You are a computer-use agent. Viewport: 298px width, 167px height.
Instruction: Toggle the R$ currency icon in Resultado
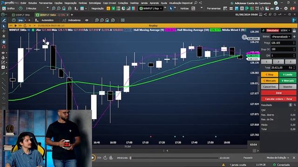pyautogui.click(x=290, y=105)
